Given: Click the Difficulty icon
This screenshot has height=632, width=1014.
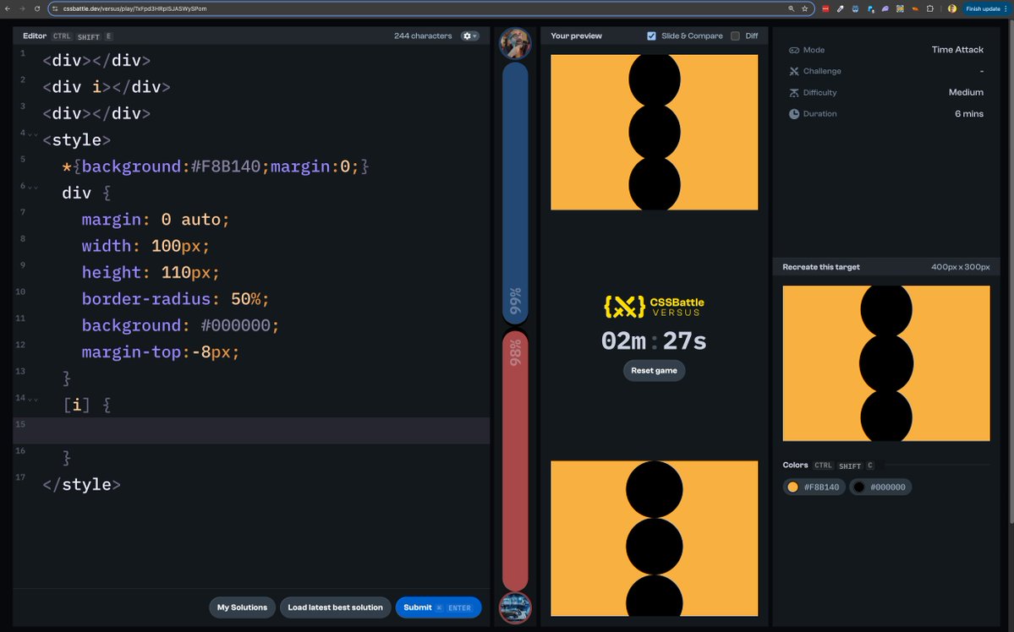Looking at the screenshot, I should (794, 92).
